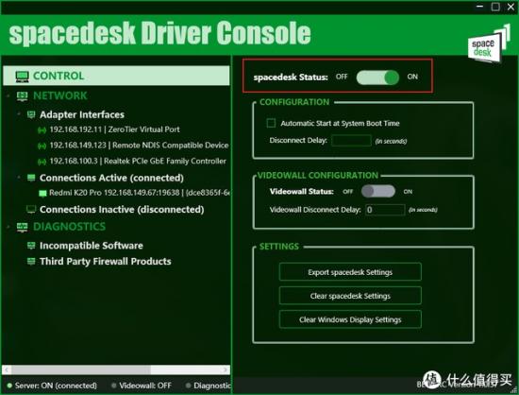The image size is (519, 395).
Task: Click Export spacedesk Settings button
Action: (350, 272)
